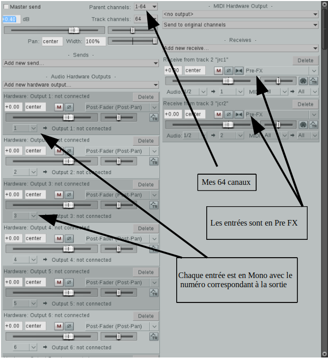
Task: Delete Hardware Output 3
Action: point(146,184)
